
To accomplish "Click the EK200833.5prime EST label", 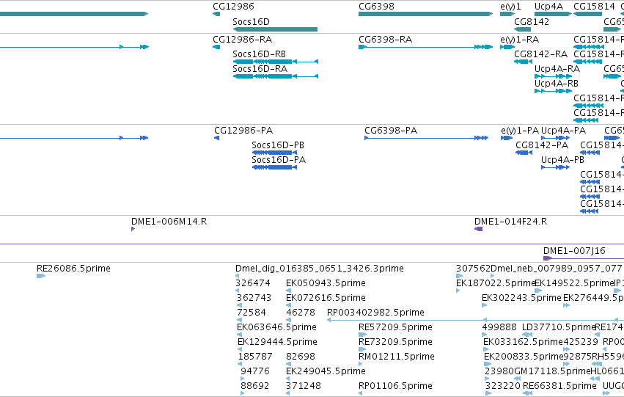I will (x=524, y=357).
